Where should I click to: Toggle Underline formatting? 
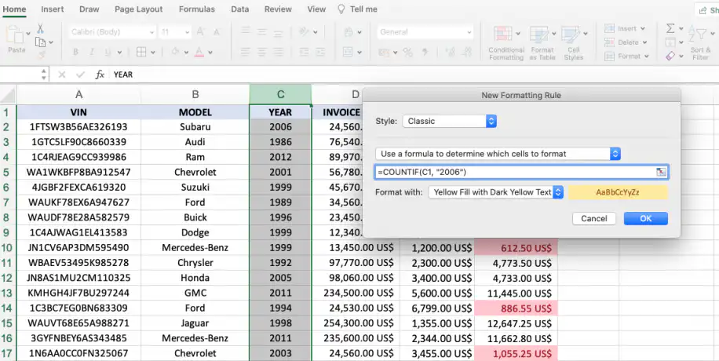coord(108,53)
